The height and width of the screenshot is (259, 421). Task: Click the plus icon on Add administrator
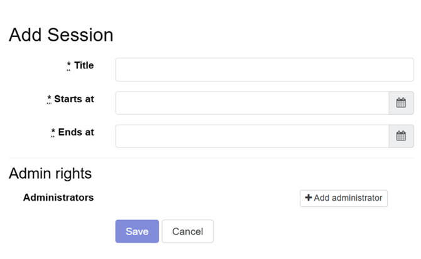point(309,198)
